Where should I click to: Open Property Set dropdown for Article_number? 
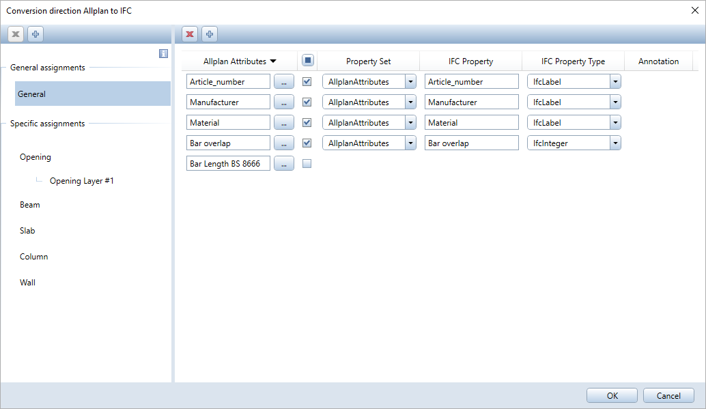[410, 82]
